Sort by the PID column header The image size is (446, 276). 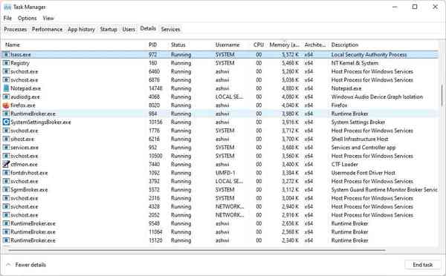pos(152,45)
